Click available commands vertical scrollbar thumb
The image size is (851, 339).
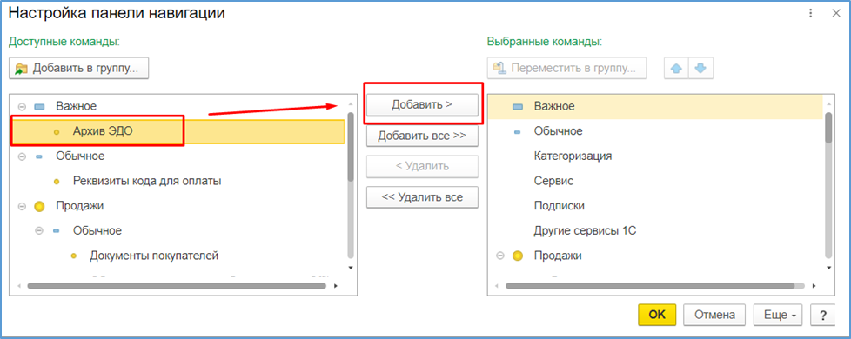pyautogui.click(x=351, y=146)
